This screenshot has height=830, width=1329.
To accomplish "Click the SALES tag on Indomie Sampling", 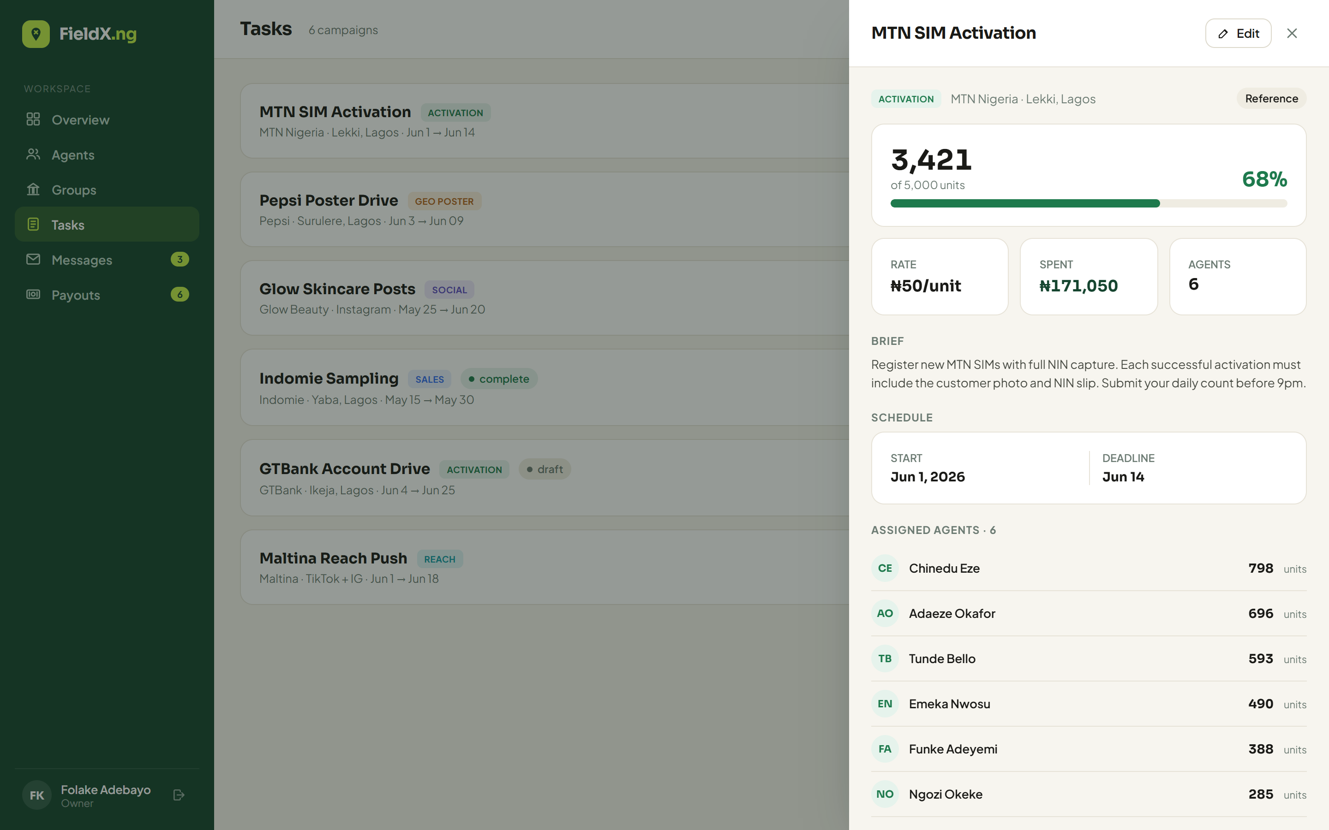I will point(430,379).
